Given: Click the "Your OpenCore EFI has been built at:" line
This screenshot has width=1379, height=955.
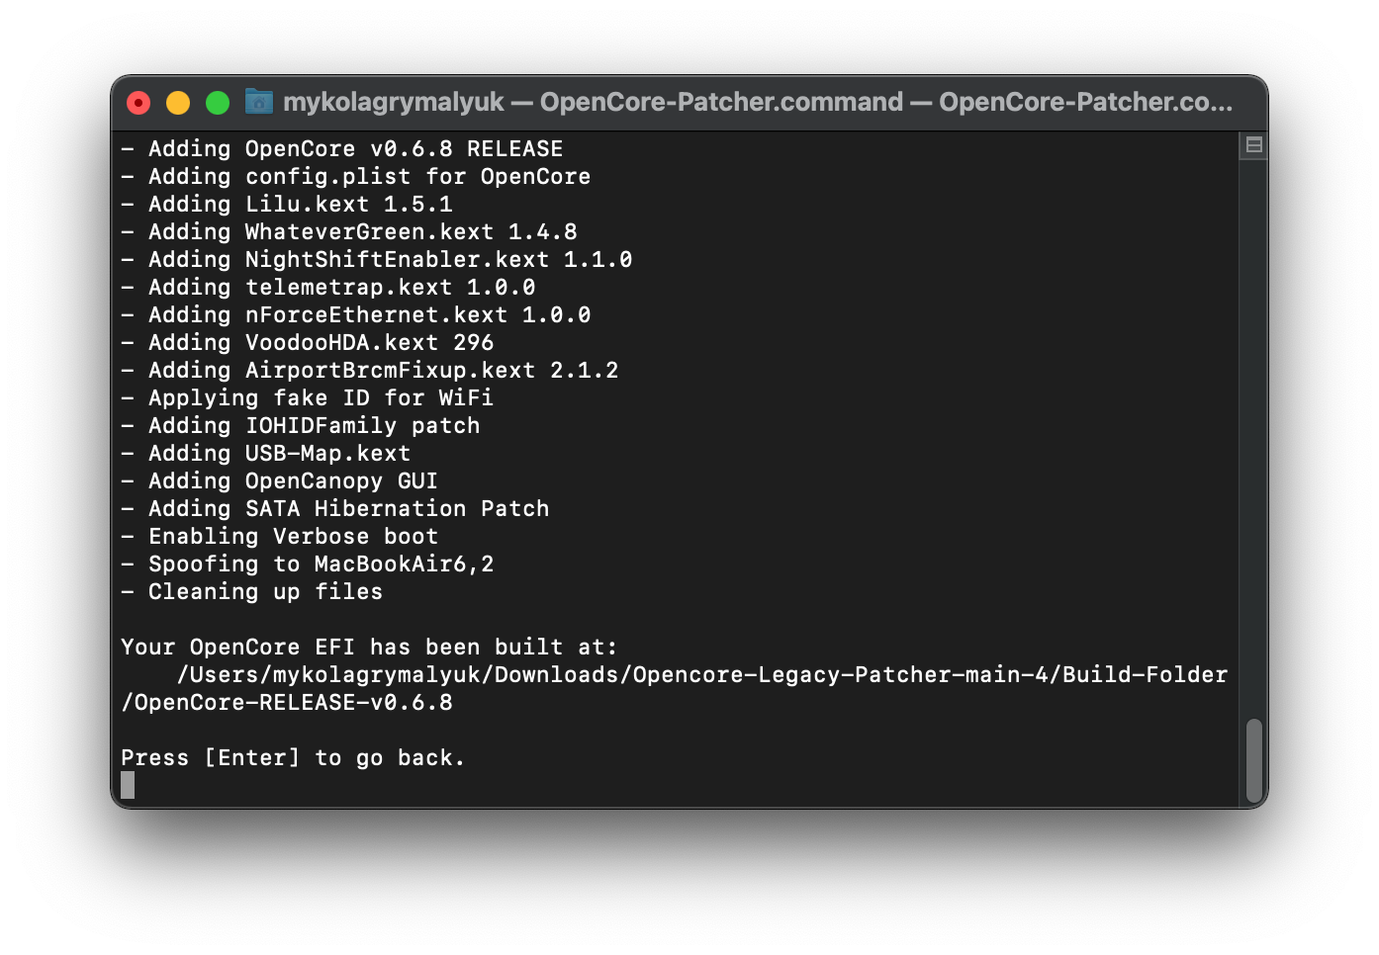Looking at the screenshot, I should [369, 648].
